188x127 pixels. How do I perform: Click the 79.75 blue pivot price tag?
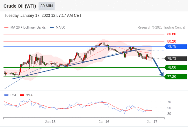tap(176, 46)
